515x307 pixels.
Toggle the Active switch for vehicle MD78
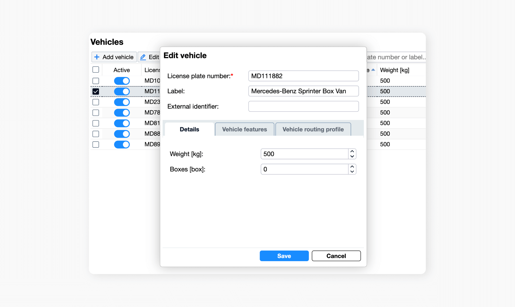point(122,112)
